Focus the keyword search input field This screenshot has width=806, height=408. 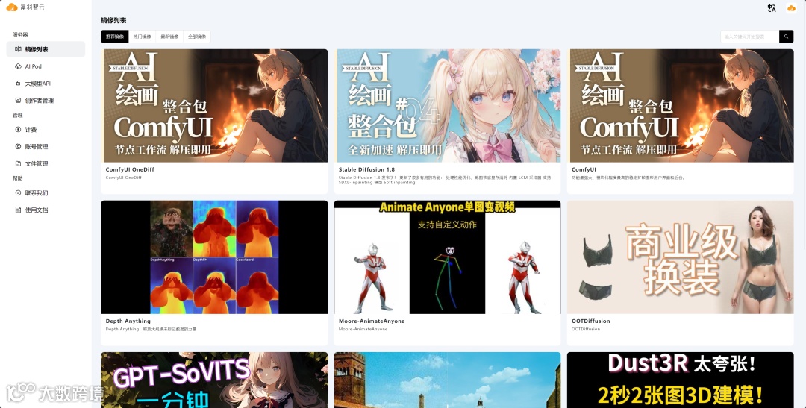coord(749,37)
